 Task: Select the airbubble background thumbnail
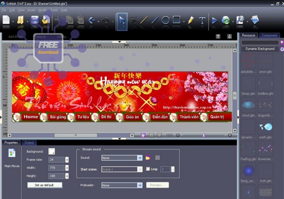click(249, 61)
